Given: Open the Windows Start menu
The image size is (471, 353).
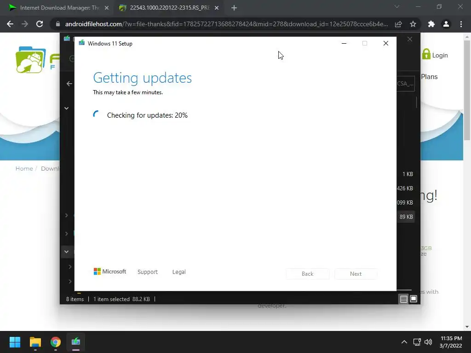Looking at the screenshot, I should (15, 342).
